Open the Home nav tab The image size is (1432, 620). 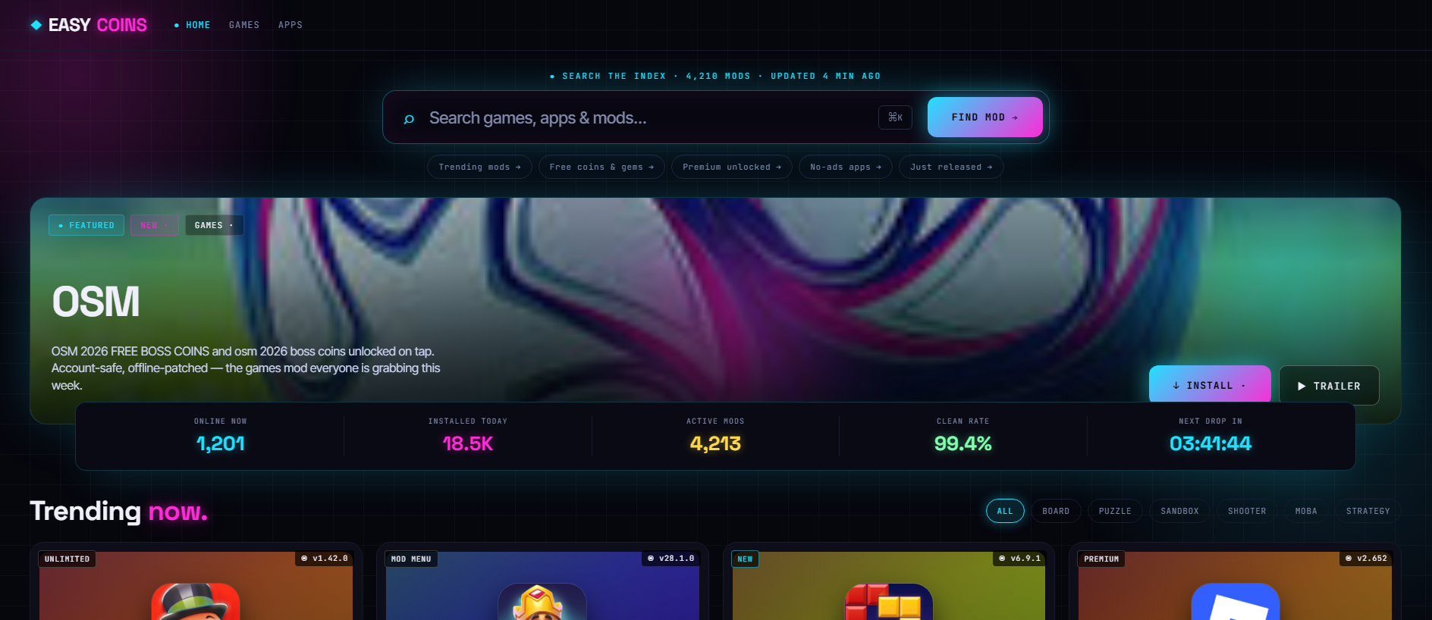click(193, 25)
